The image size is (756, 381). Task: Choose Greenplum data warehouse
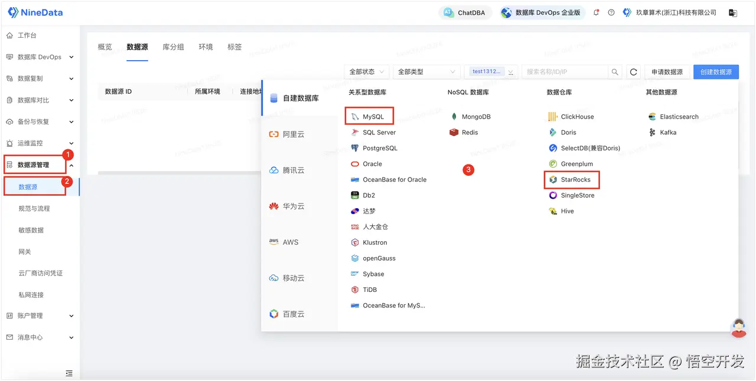click(x=571, y=164)
